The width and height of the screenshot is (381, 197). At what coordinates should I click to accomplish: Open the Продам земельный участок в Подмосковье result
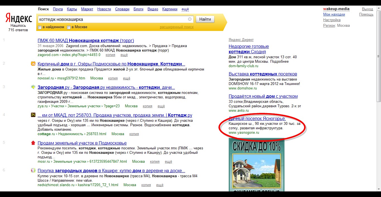click(x=82, y=143)
